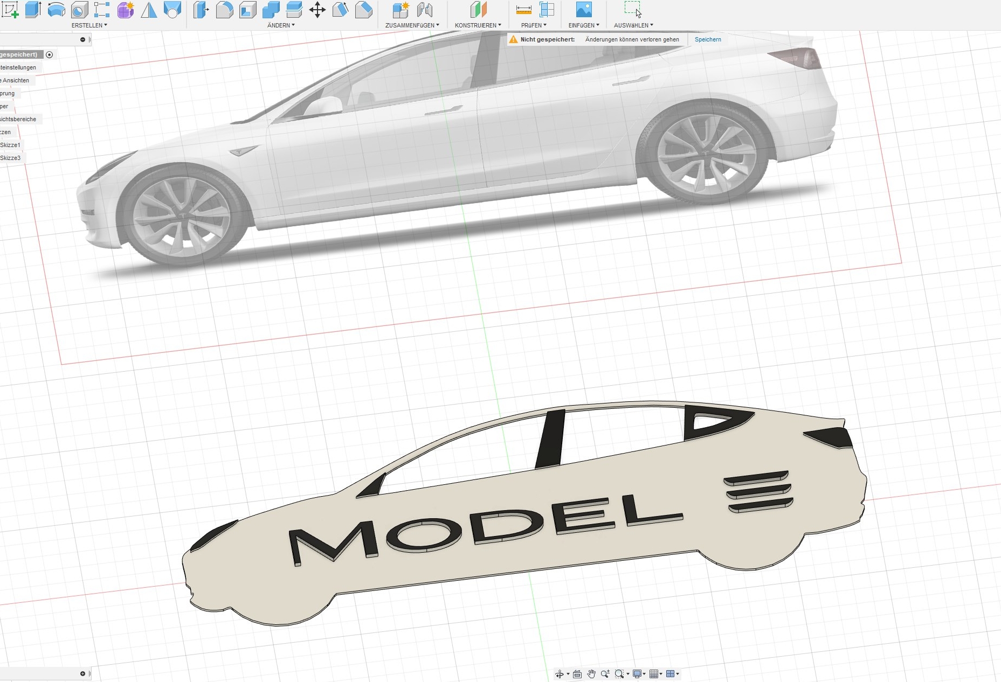Select Skizze1 in the browser tree
This screenshot has height=682, width=1001.
(10, 144)
